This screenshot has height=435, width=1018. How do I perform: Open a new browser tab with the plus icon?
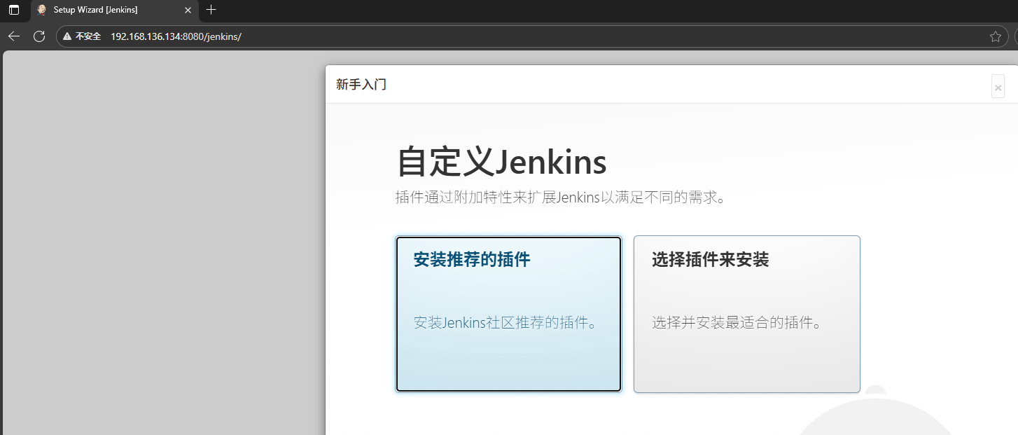click(x=211, y=11)
